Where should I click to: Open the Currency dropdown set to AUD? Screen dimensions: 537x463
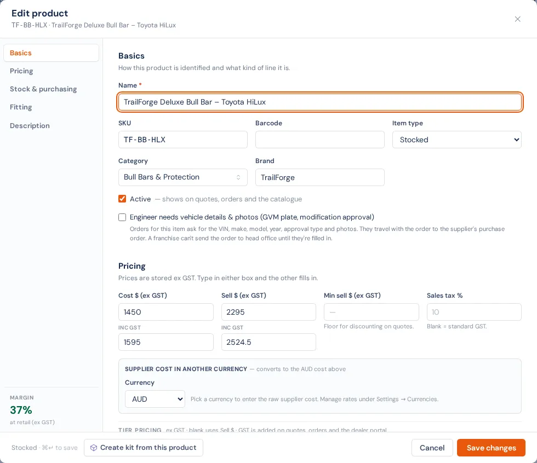155,399
